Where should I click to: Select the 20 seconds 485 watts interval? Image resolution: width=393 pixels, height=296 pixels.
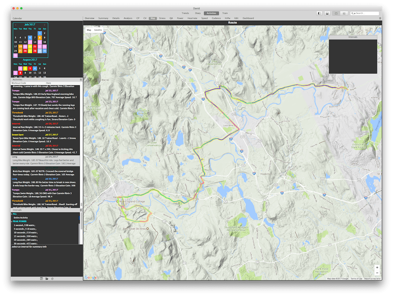coord(26,240)
